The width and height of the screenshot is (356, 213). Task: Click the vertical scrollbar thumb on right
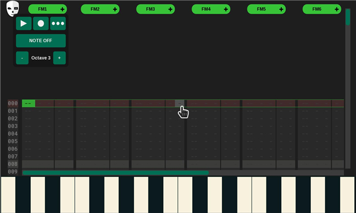[x=348, y=17]
